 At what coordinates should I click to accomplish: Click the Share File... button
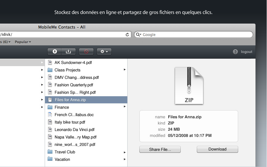point(160,149)
